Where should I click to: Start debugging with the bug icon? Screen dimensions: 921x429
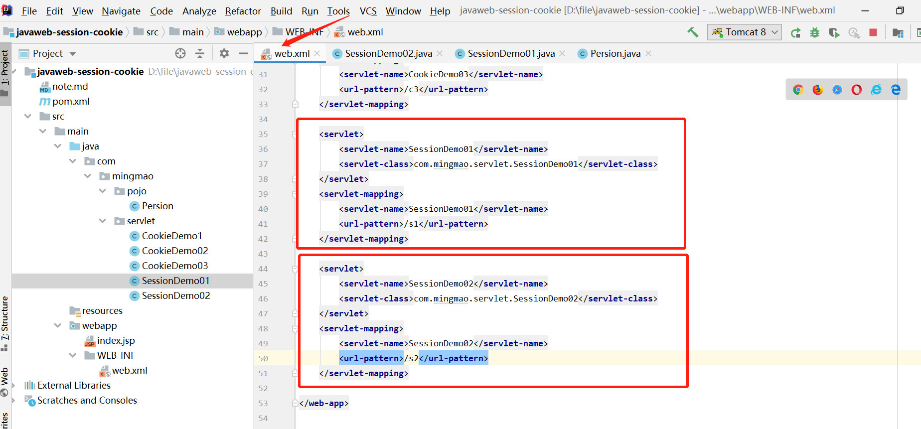pos(815,32)
